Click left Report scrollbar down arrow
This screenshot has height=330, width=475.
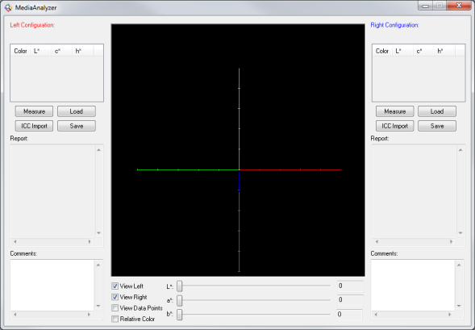point(98,233)
